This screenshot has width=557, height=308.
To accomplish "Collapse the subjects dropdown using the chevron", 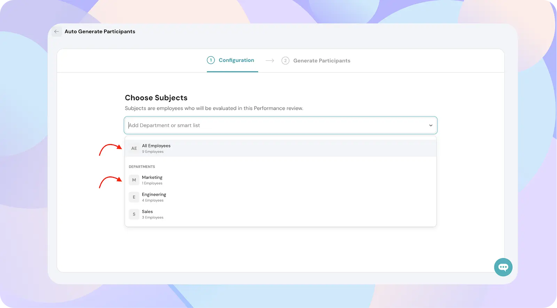I will [x=431, y=125].
